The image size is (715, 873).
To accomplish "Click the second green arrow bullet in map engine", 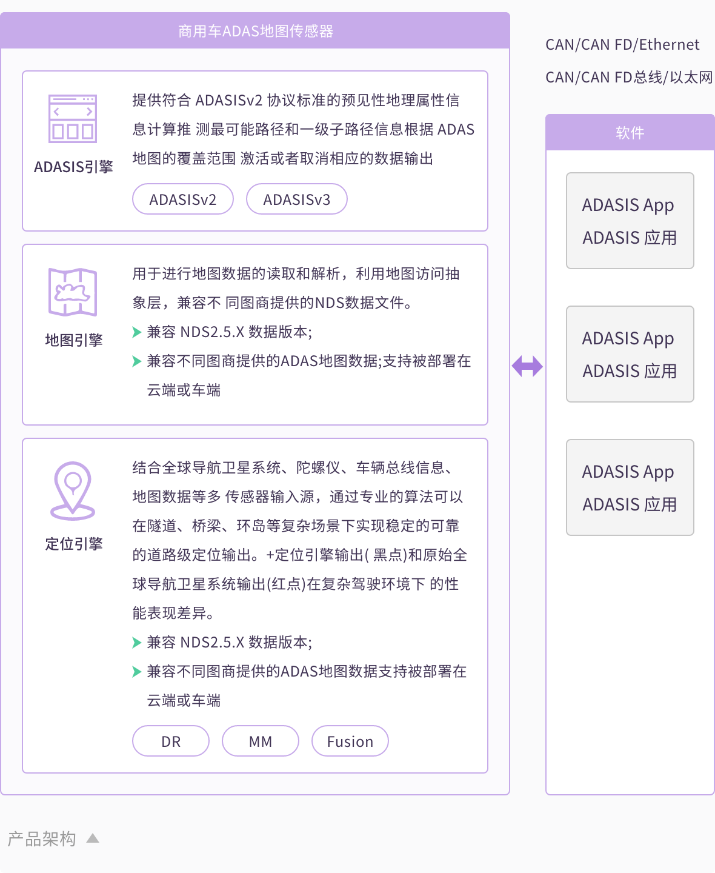I will (x=137, y=361).
